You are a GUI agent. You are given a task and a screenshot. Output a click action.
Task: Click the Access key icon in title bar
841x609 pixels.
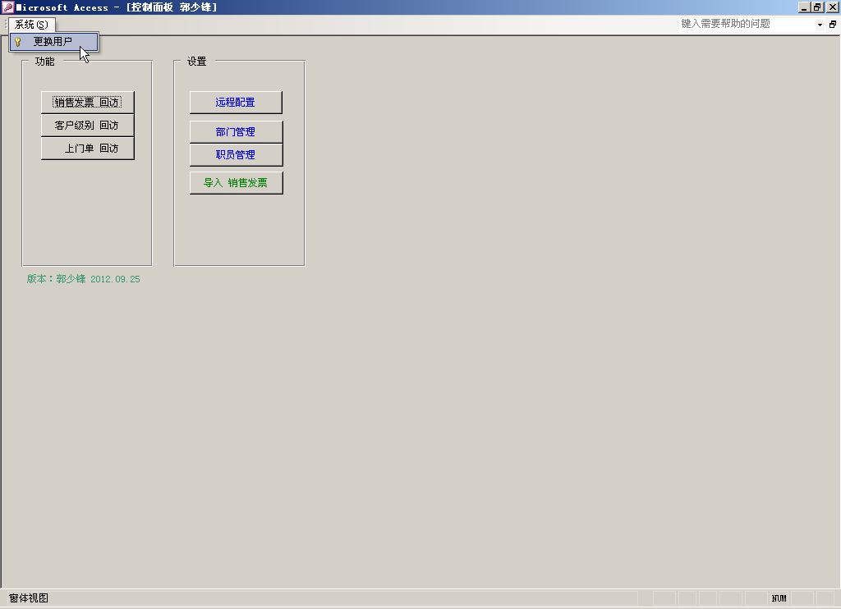(x=7, y=7)
